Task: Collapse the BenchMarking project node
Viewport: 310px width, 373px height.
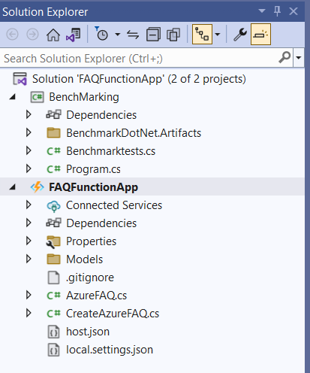Action: click(12, 97)
